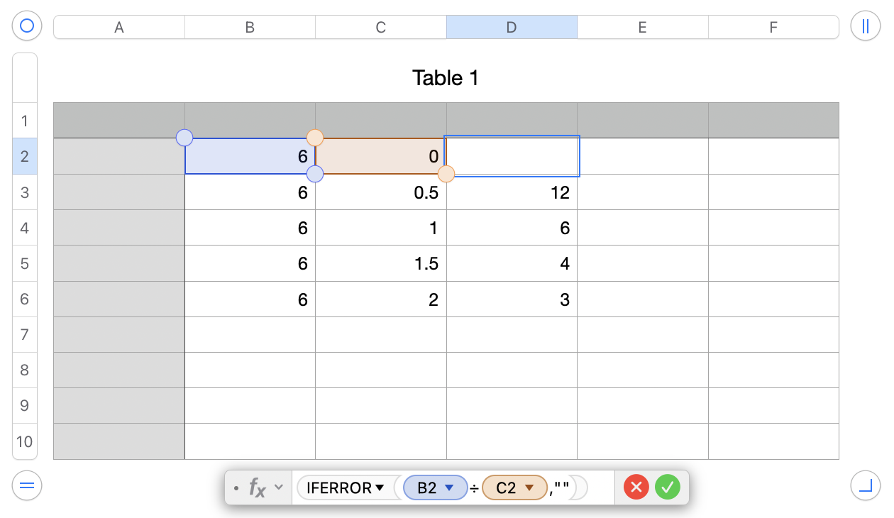
Task: Click the table select handle at top-left corner
Action: point(27,27)
